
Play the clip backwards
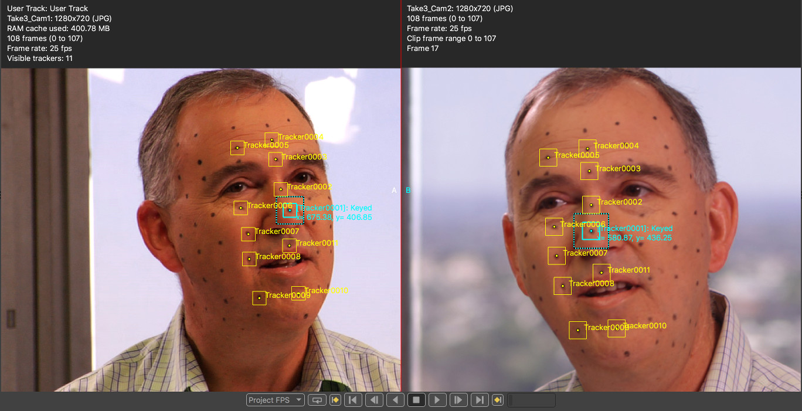pyautogui.click(x=395, y=400)
